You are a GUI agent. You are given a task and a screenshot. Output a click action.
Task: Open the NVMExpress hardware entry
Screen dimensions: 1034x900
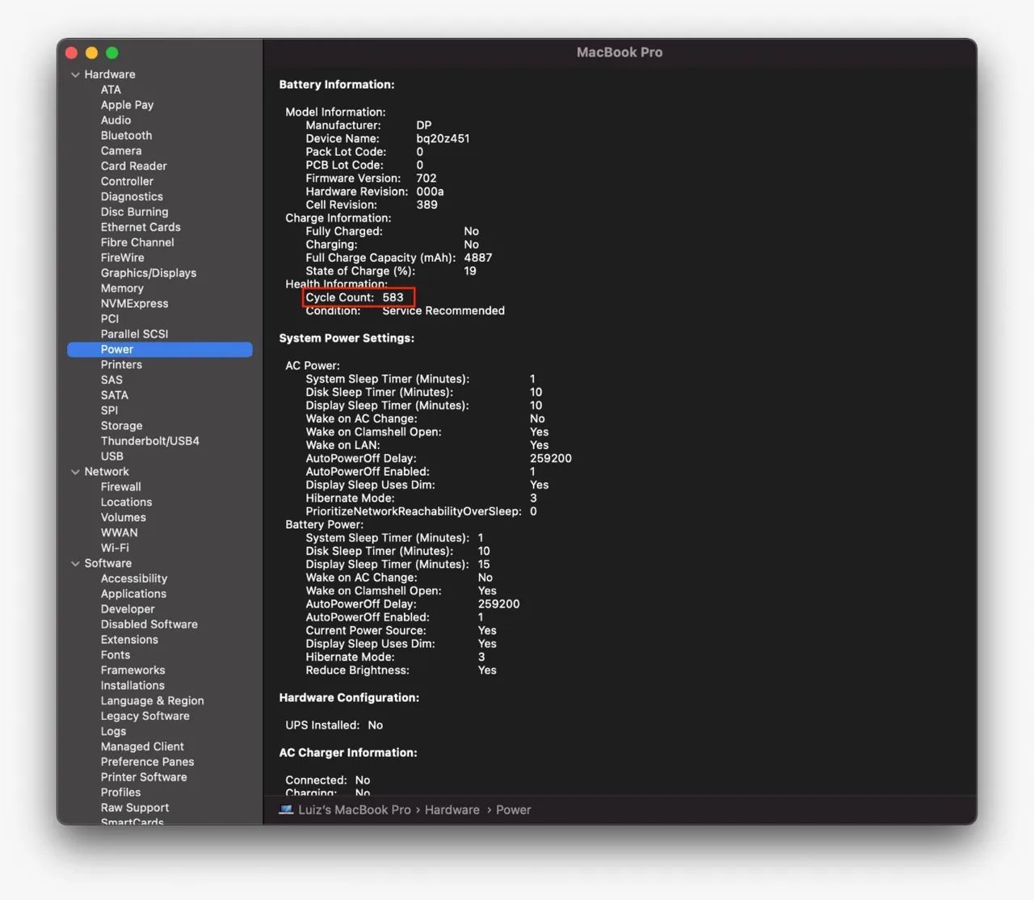pos(134,304)
